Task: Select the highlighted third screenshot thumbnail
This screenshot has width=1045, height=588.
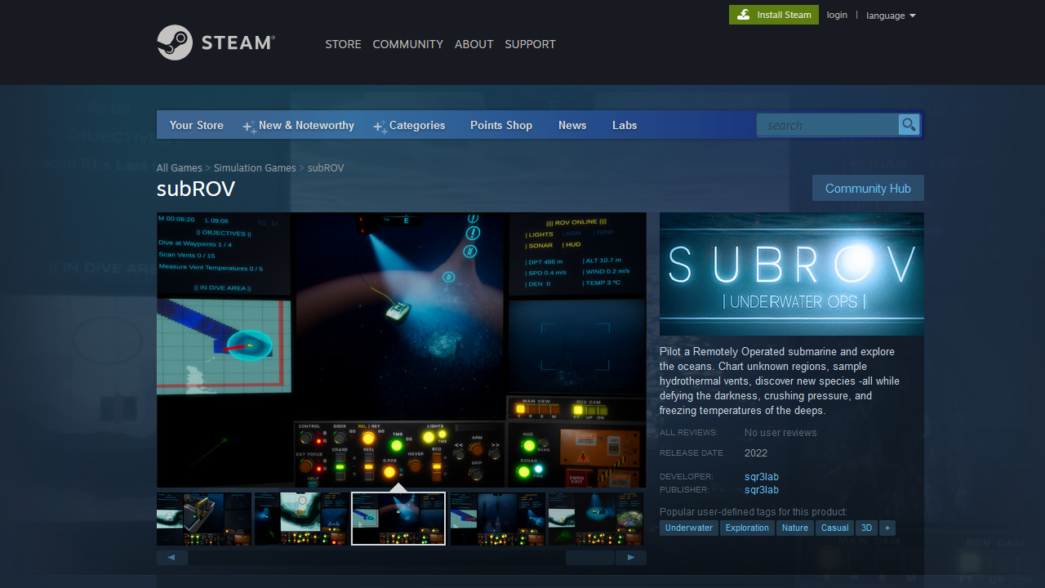Action: click(x=398, y=519)
